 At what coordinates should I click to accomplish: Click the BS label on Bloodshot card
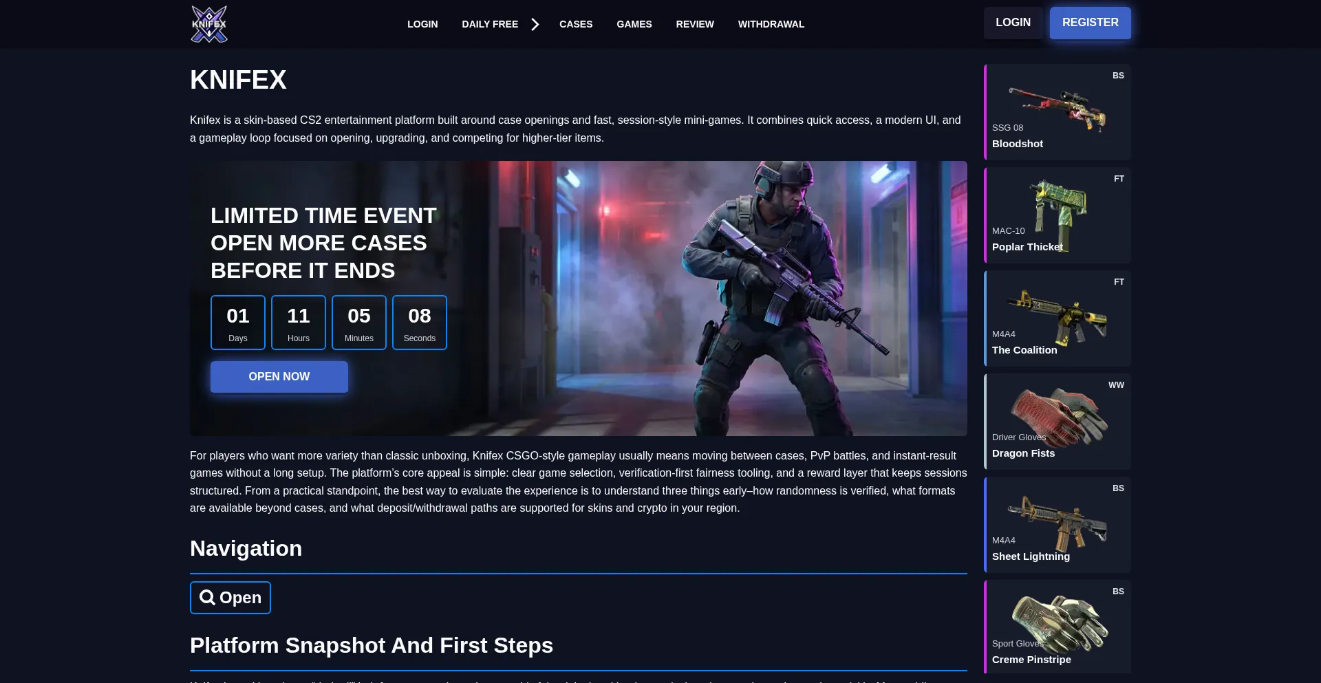click(x=1118, y=76)
